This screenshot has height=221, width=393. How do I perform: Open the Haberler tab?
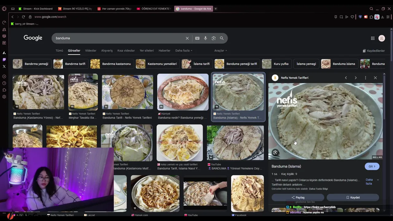(x=164, y=51)
